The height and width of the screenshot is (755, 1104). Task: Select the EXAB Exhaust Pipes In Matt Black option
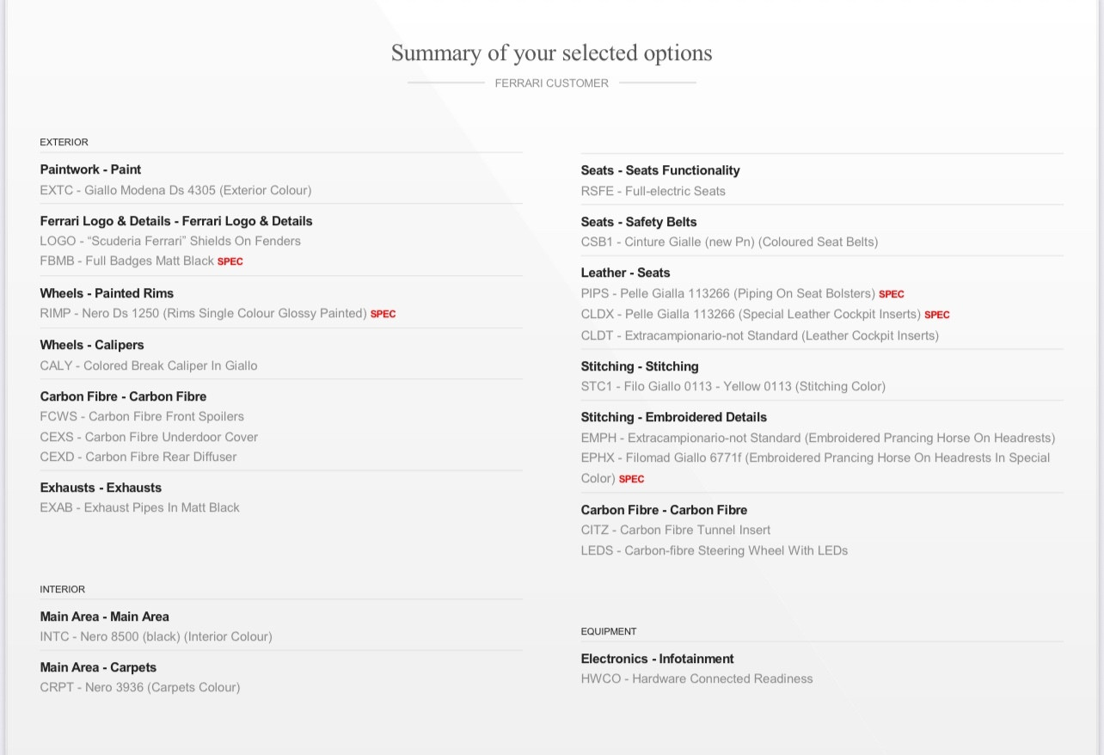click(x=139, y=507)
